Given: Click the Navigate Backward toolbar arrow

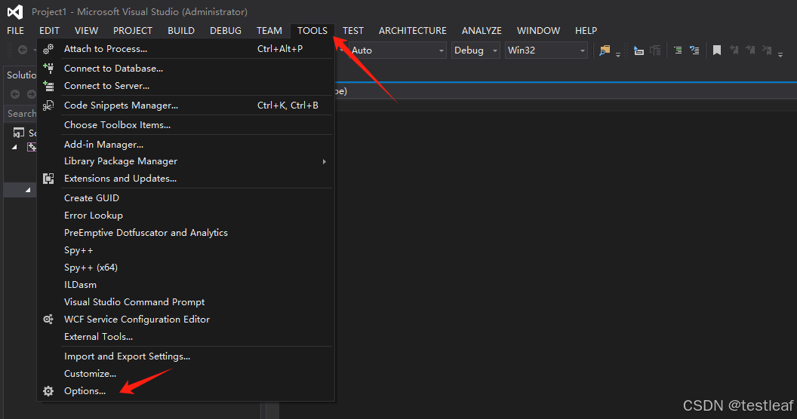Looking at the screenshot, I should [x=23, y=50].
